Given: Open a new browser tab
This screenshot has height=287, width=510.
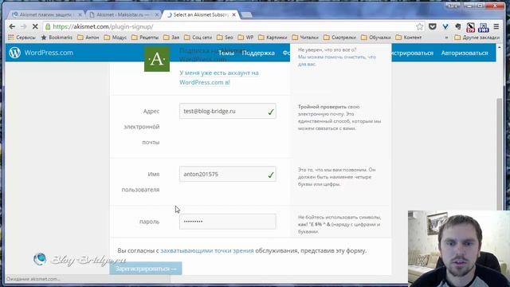Looking at the screenshot, I should coord(247,14).
